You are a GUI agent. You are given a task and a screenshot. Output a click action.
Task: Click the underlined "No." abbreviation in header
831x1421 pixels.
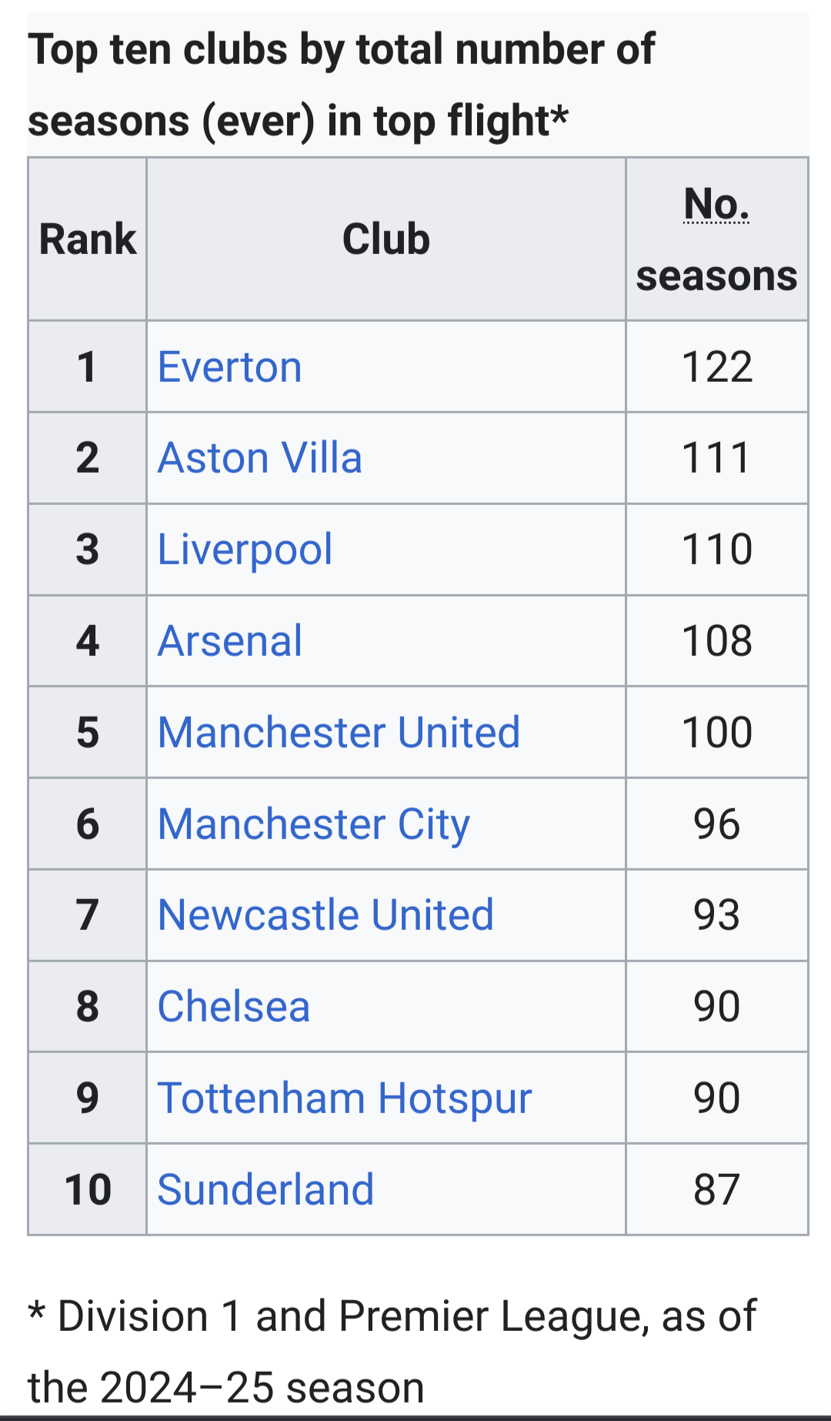(x=716, y=205)
